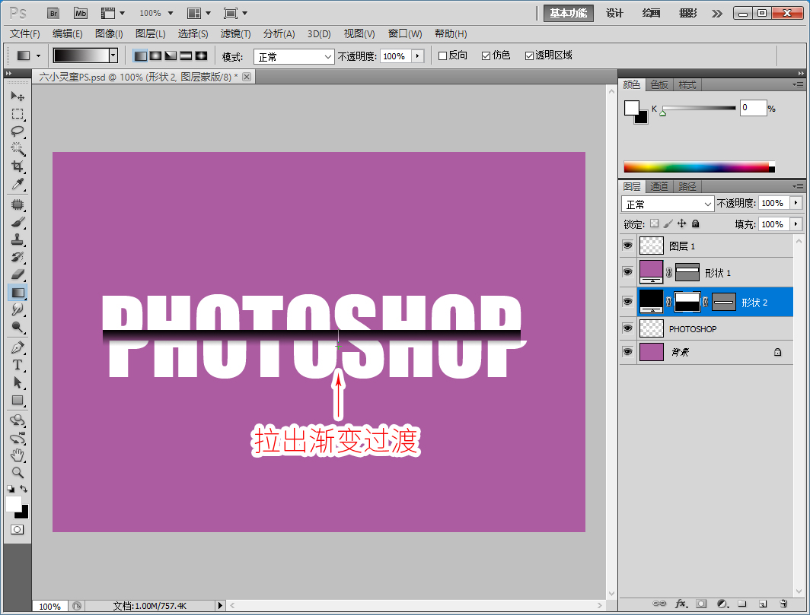
Task: Select the Clone Stamp tool
Action: (x=18, y=240)
